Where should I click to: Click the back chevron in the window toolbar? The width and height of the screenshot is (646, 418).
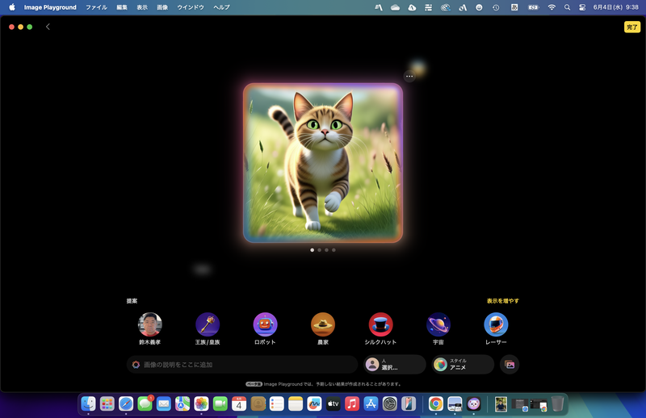coord(48,27)
